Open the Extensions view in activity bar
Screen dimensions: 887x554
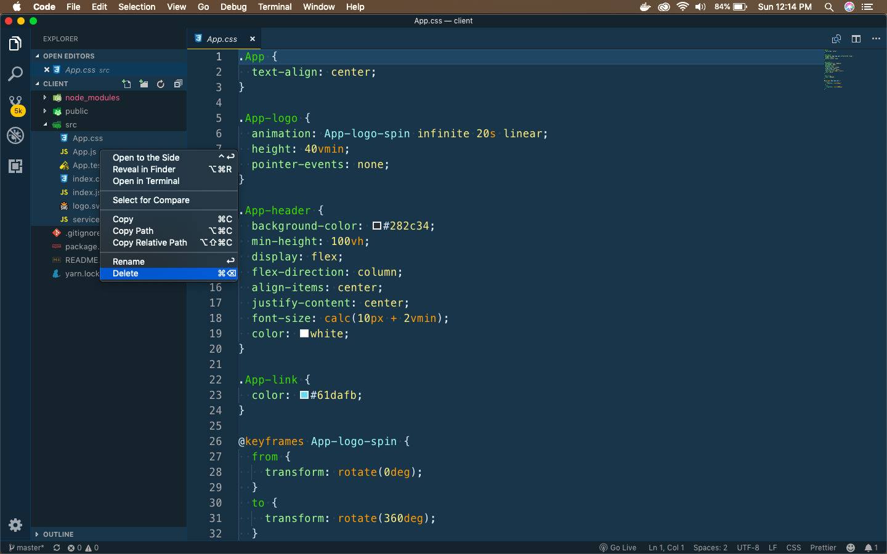coord(15,166)
